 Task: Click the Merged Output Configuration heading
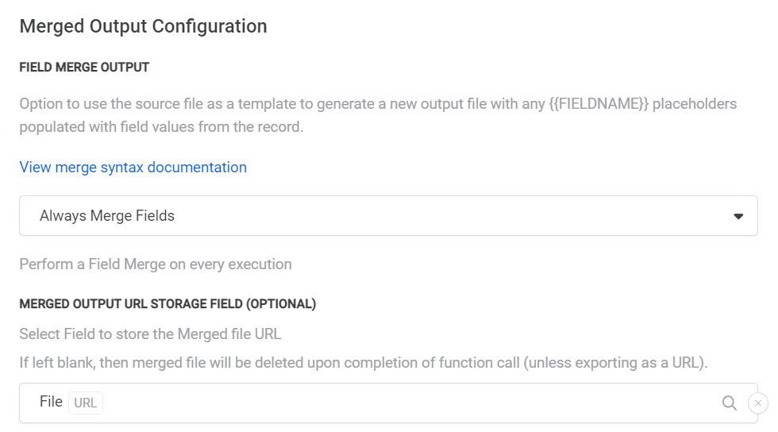click(143, 26)
